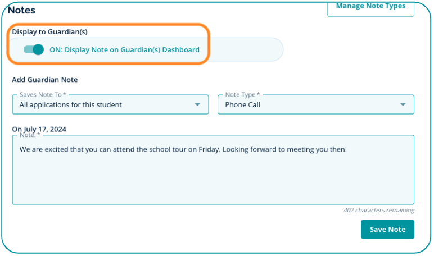Click the 'Note Type *' field label
This screenshot has height=256, width=434.
(242, 95)
